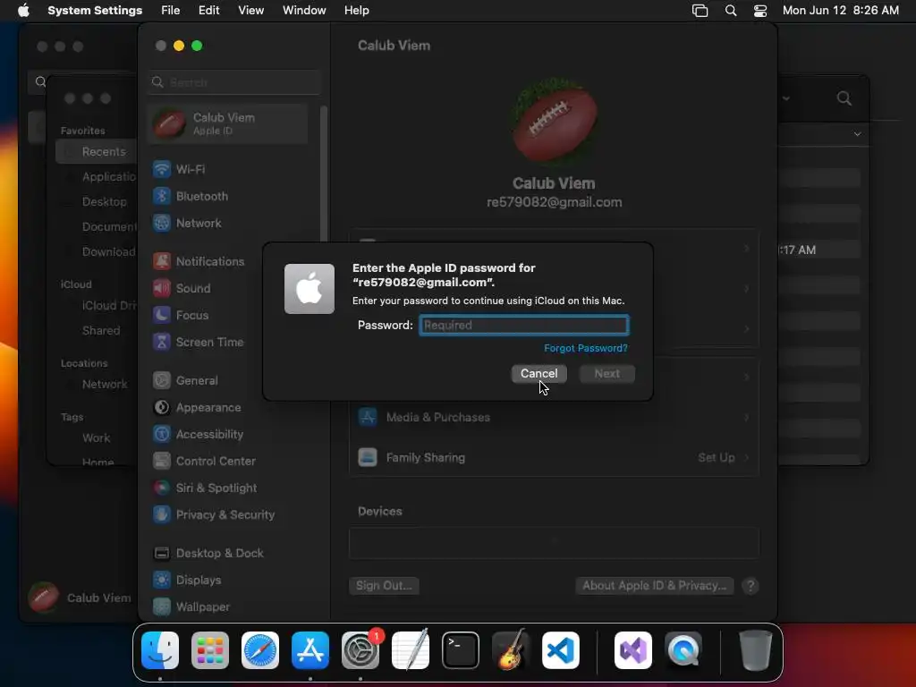Open the Wallpaper icon
Viewport: 916px width, 687px height.
coord(161,607)
